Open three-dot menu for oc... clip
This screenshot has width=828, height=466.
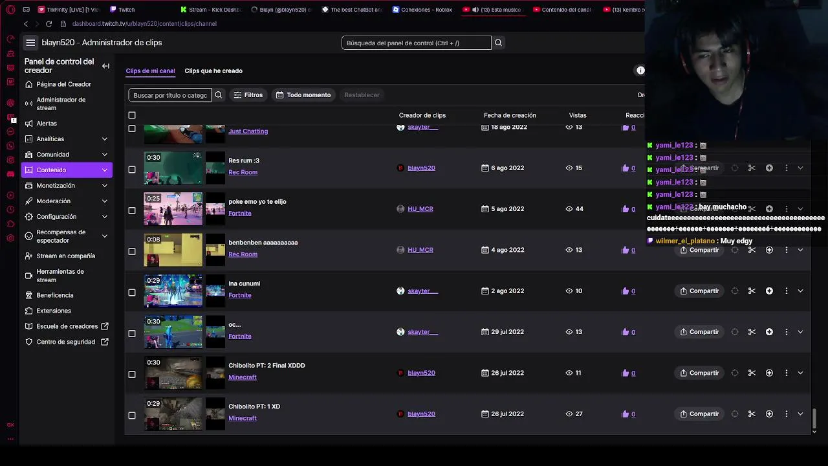787,332
